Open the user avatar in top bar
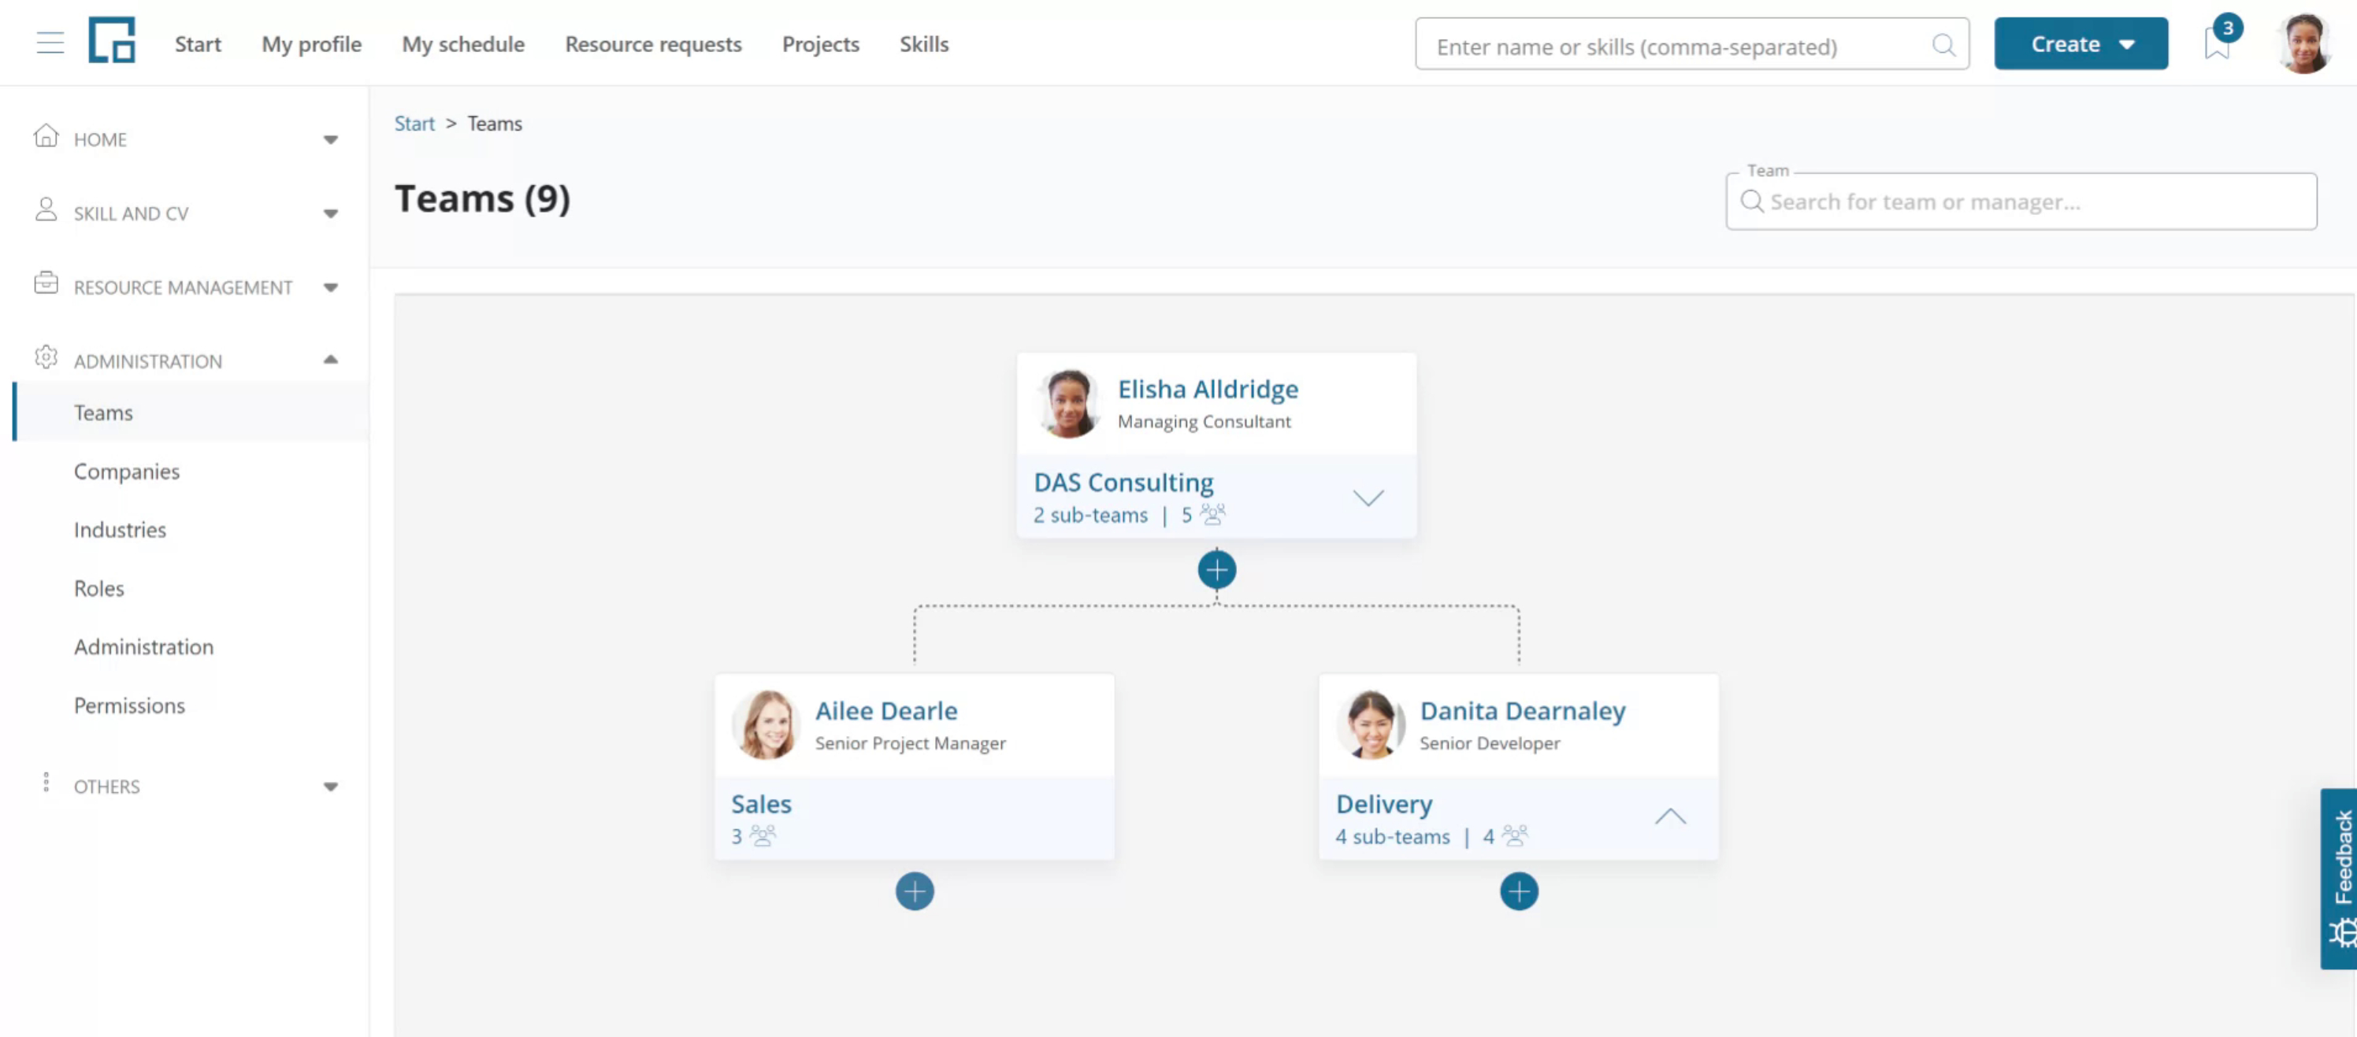The image size is (2357, 1037). pos(2305,43)
